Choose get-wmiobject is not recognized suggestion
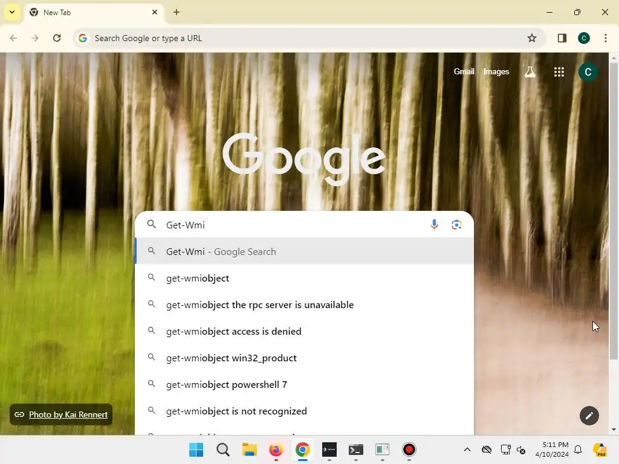The height and width of the screenshot is (464, 619). click(x=304, y=411)
